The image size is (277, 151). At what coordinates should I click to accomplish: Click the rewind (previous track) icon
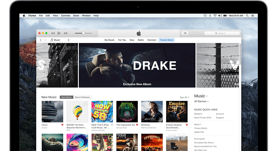point(53,33)
